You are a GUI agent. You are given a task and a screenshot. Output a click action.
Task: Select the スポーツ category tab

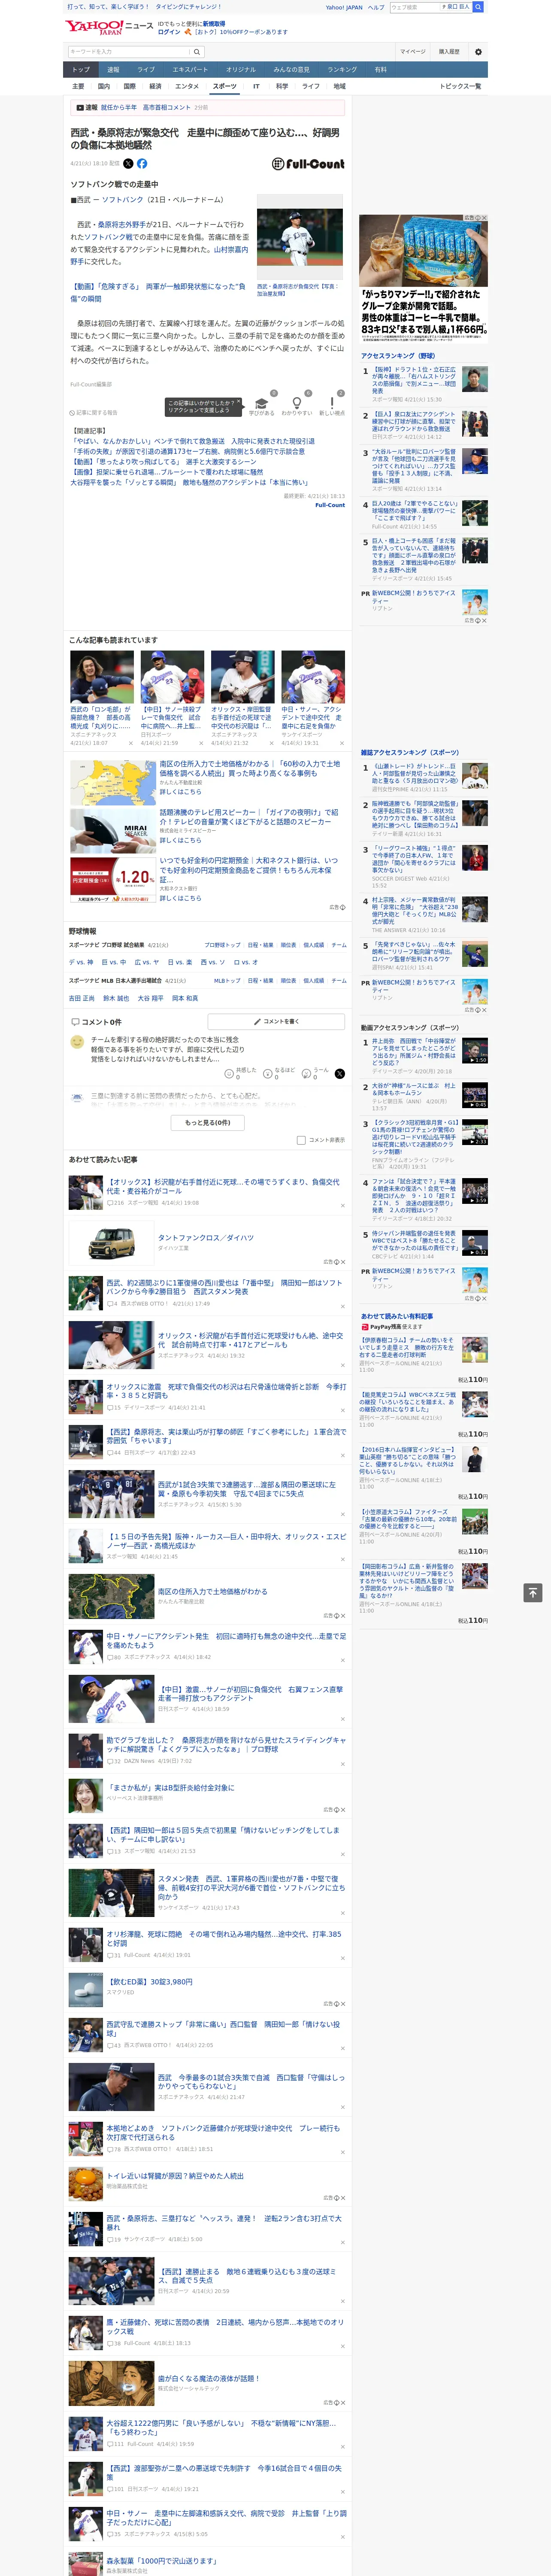click(225, 87)
